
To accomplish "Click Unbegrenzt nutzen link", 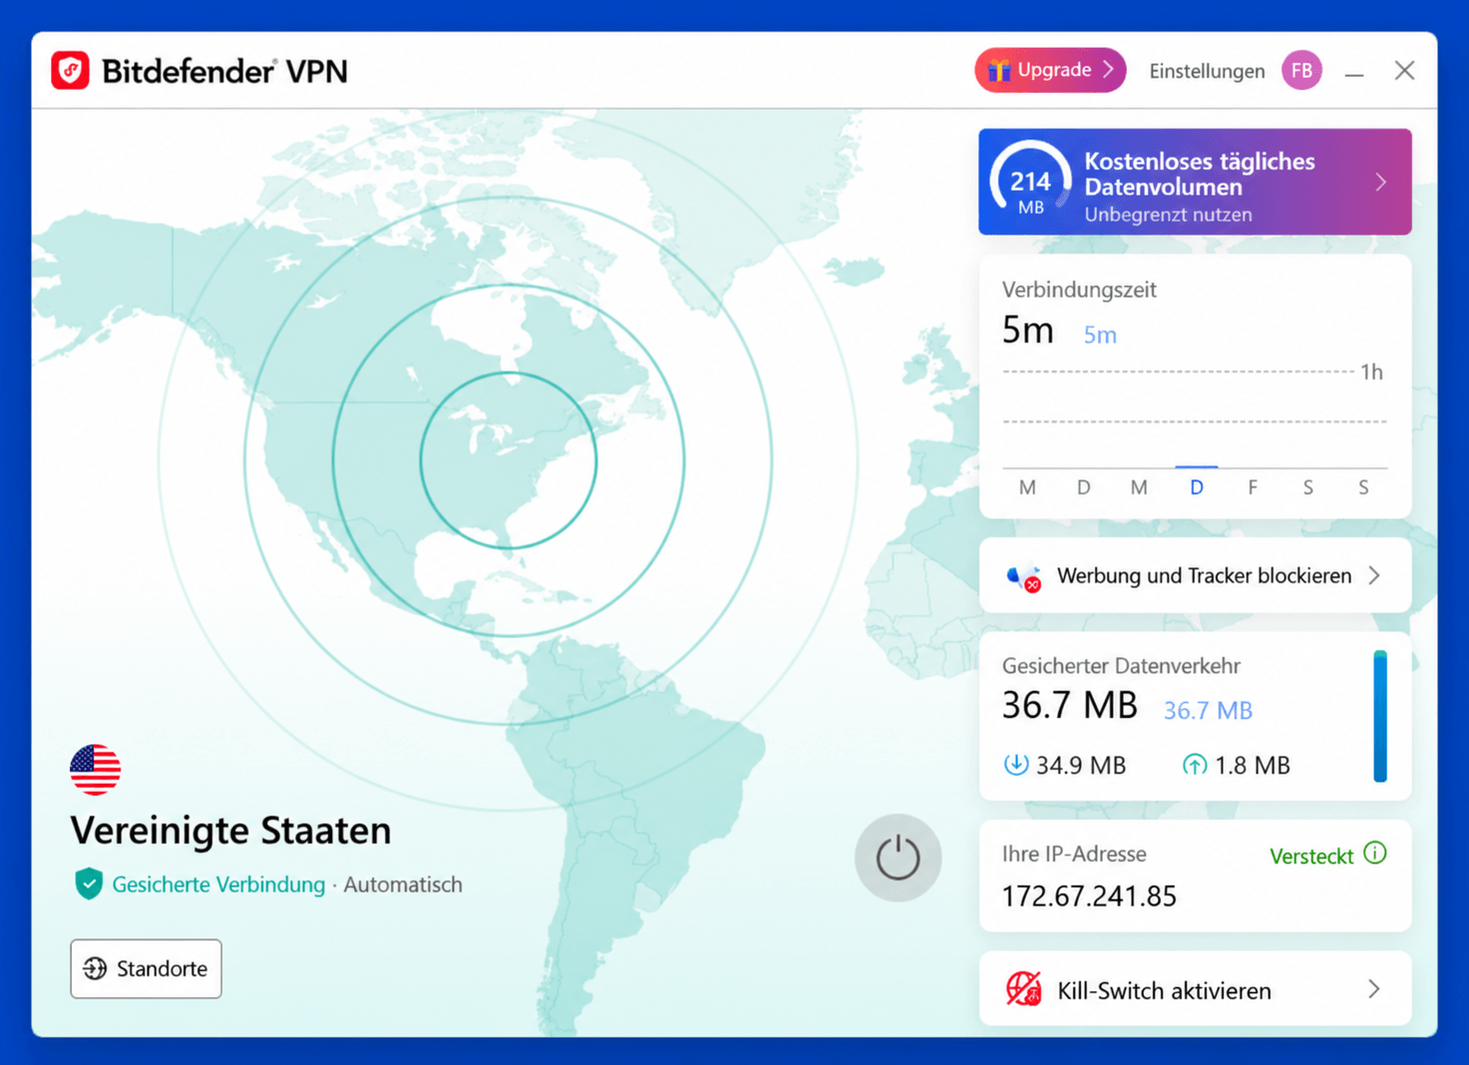I will coord(1168,214).
